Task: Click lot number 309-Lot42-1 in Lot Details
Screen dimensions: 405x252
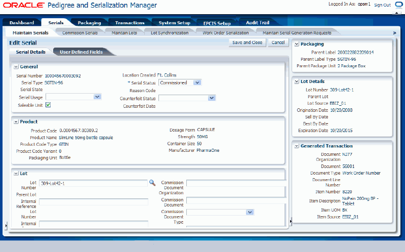Action: click(x=342, y=90)
